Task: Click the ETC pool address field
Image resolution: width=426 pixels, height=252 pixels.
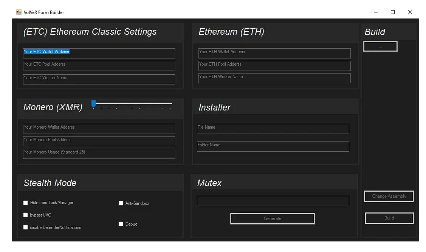Action: [99, 66]
